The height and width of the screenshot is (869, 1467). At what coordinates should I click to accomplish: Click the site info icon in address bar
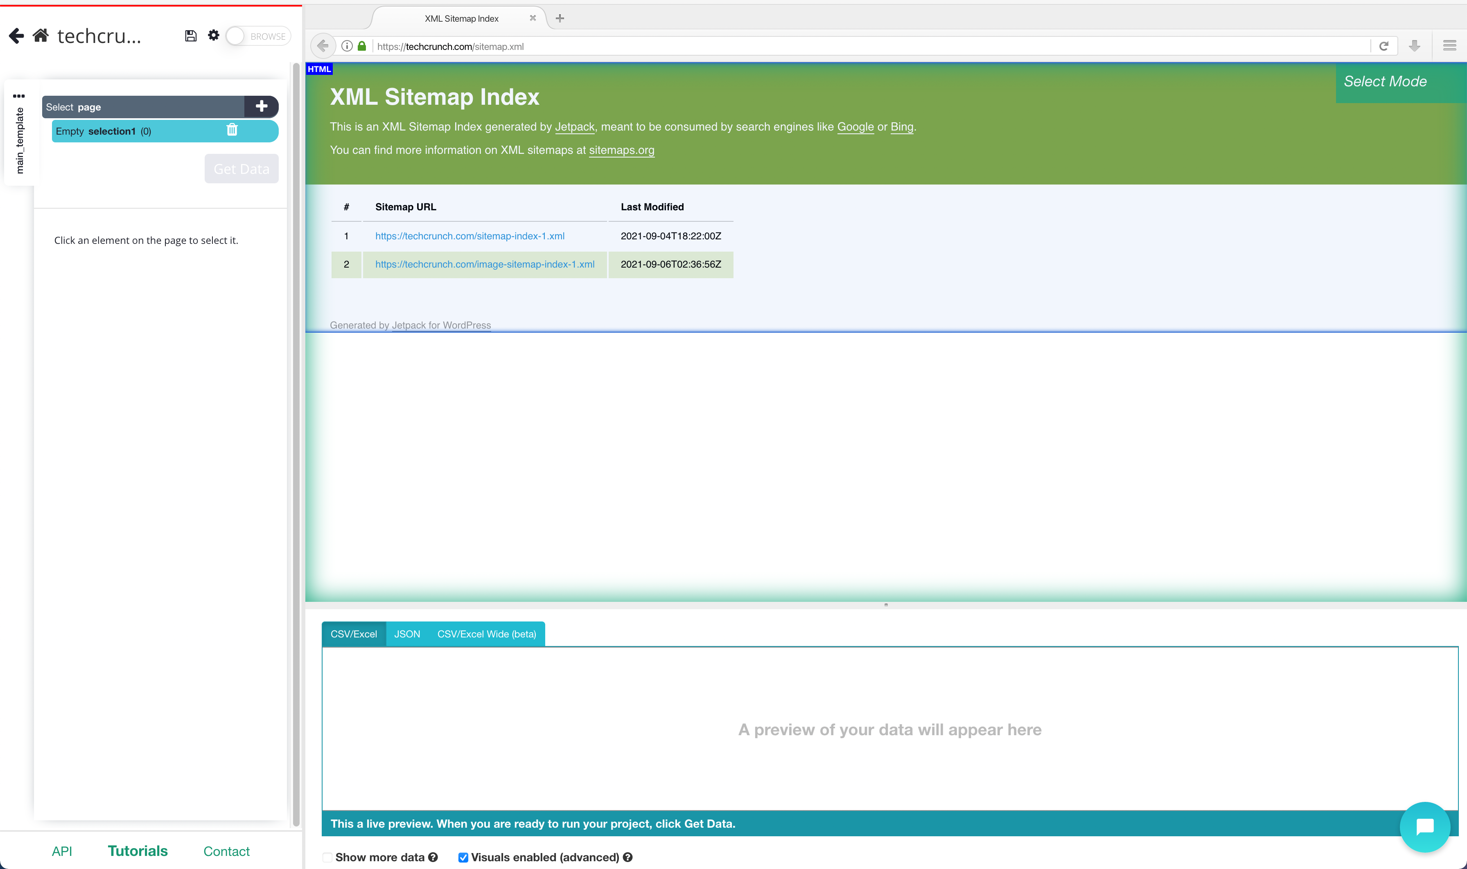[347, 46]
